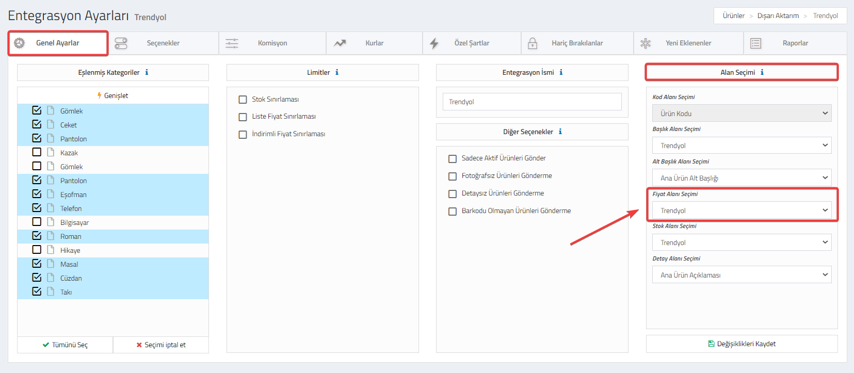Click the trend arrow icon beside Kurlar

click(x=340, y=43)
